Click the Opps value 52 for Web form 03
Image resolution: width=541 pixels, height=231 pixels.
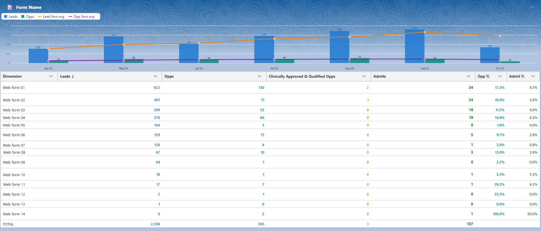point(262,110)
